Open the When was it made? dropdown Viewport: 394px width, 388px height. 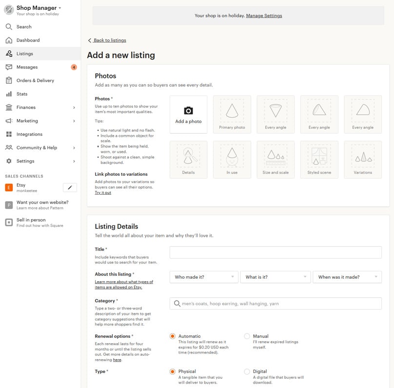tap(348, 277)
